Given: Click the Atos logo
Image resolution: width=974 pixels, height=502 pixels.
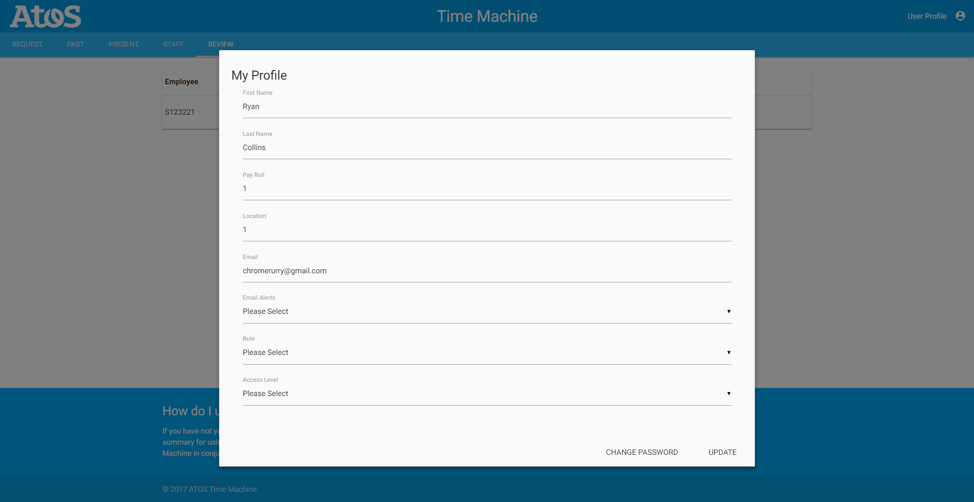Looking at the screenshot, I should point(46,16).
